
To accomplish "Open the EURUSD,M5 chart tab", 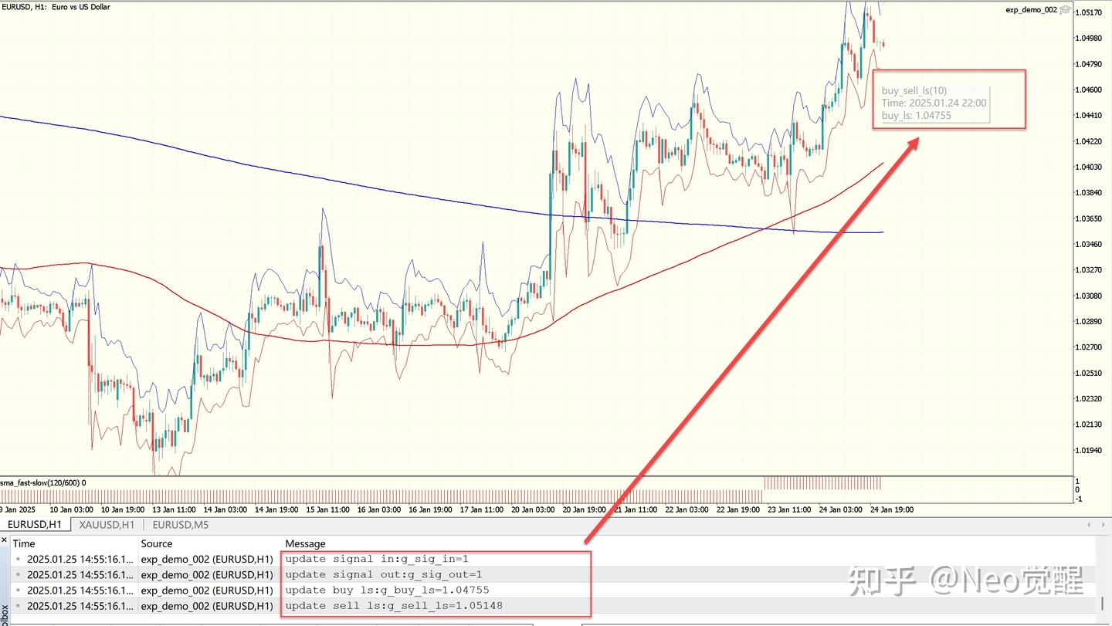I will click(181, 525).
